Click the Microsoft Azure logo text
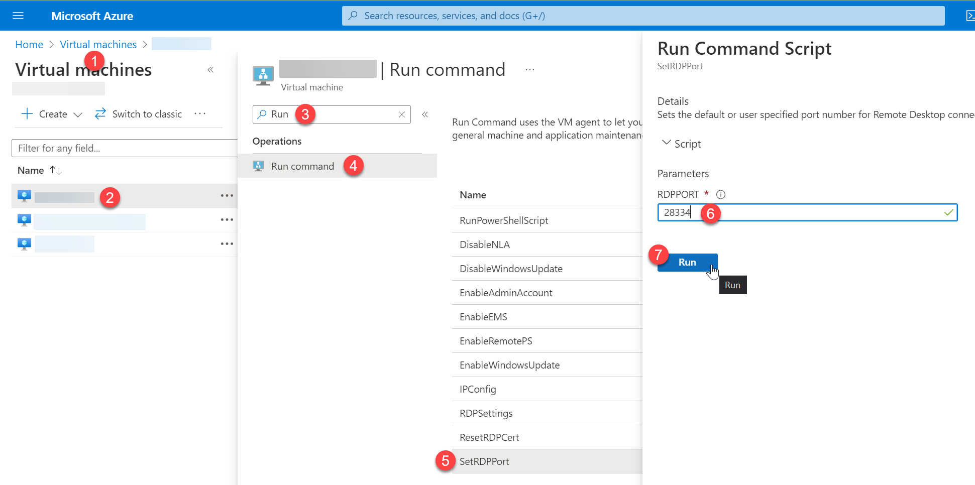This screenshot has width=975, height=485. click(92, 16)
